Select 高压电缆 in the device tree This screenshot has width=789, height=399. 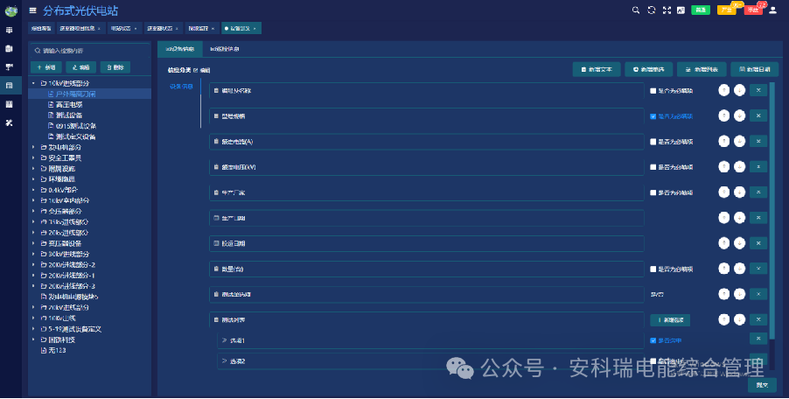coord(69,105)
